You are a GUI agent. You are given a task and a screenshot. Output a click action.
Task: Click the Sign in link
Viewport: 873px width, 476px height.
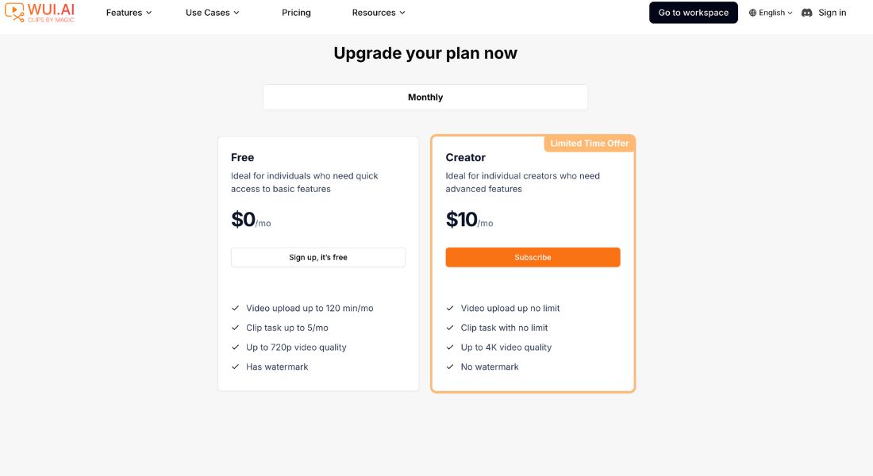point(832,12)
